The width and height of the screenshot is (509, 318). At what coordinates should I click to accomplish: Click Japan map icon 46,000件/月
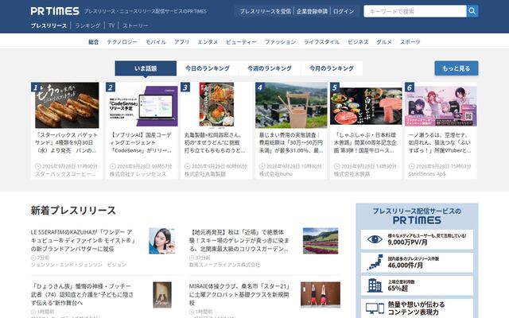click(375, 262)
